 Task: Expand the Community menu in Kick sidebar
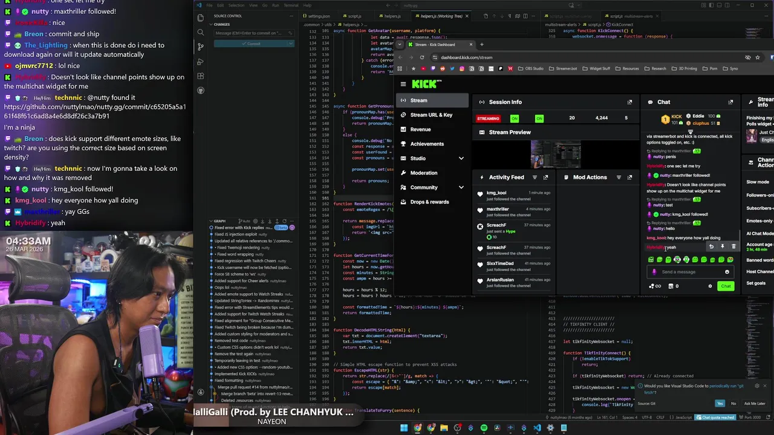click(461, 187)
